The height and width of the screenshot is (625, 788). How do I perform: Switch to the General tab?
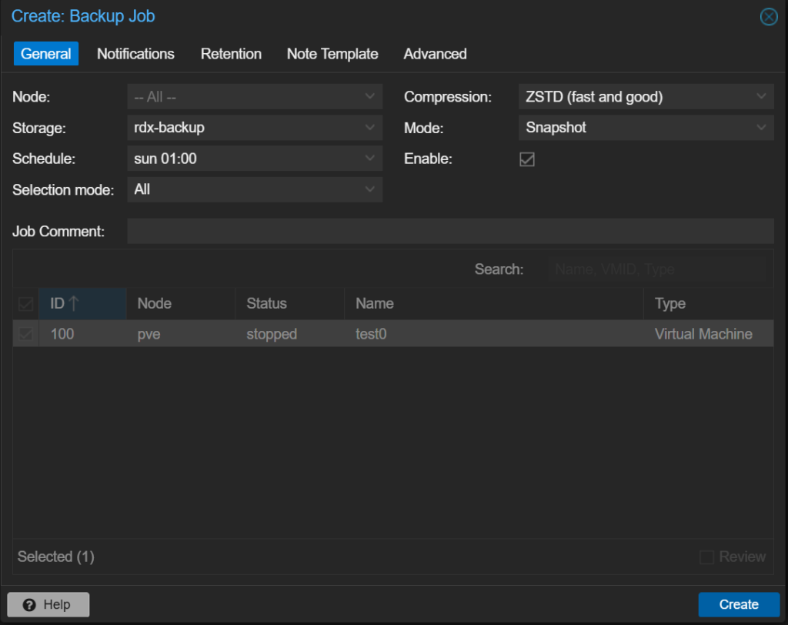45,54
